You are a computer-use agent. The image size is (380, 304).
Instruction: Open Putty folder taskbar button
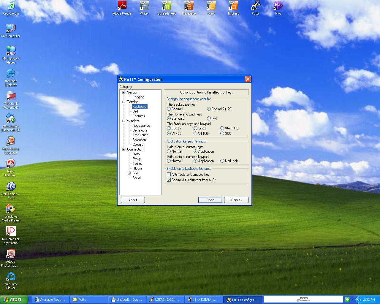tap(89, 300)
